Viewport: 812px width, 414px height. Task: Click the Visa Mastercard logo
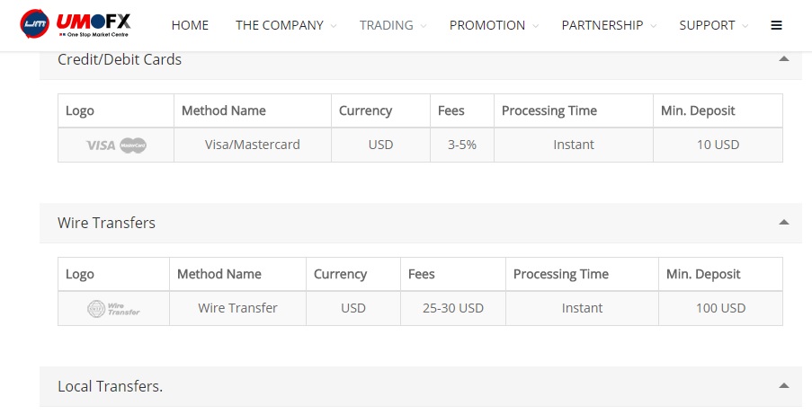point(116,145)
